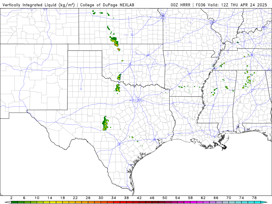Click the '00Z HRRR' model run label
Viewport: 272px width, 204px height.
181,5
